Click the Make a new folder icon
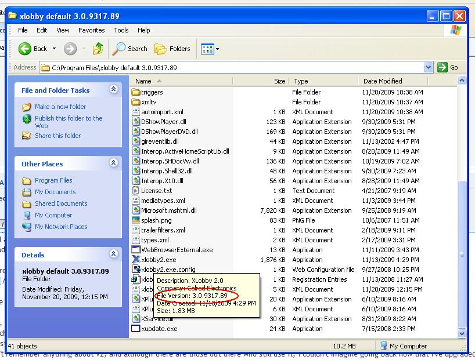Viewport: 475px width, 360px height. [27, 107]
